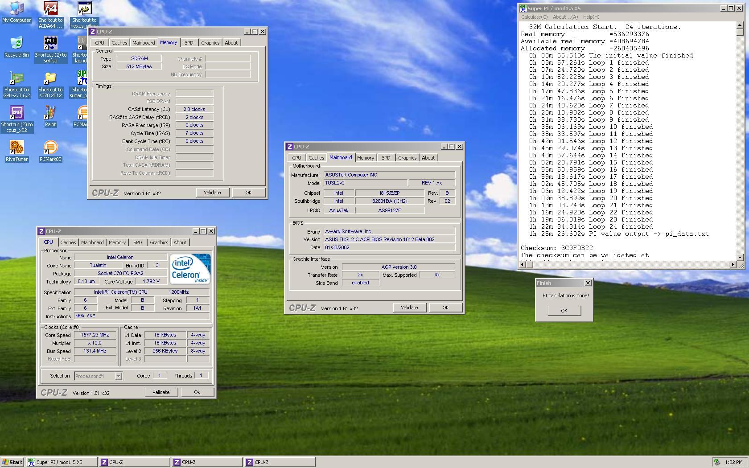Click the Memory CPU-Z window title icon
This screenshot has width=749, height=468.
click(x=93, y=32)
